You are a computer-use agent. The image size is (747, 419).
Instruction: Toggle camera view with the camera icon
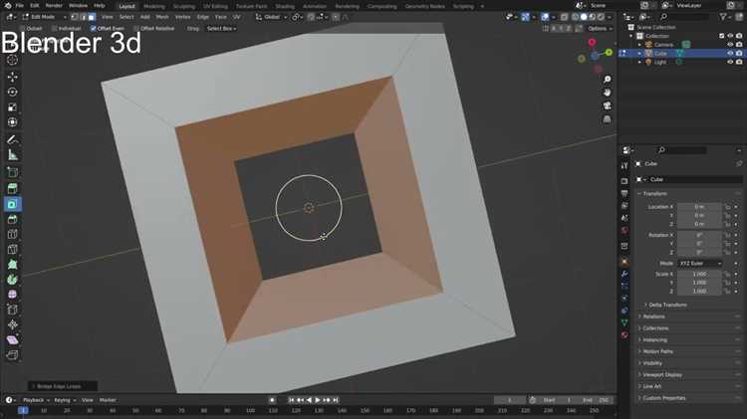coord(607,106)
